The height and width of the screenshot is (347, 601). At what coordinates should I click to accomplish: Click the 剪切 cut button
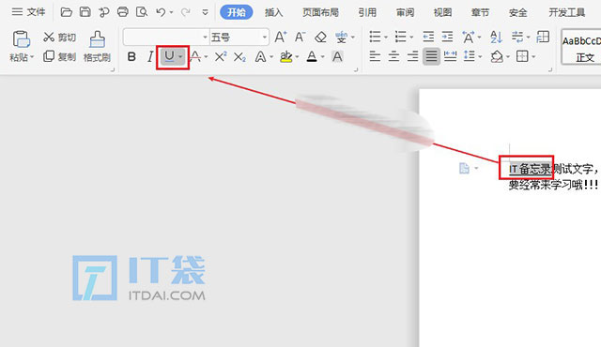click(59, 38)
